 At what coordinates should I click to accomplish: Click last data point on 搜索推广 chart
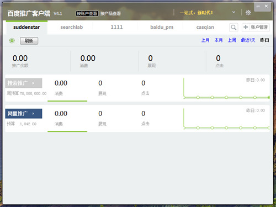click(x=269, y=97)
